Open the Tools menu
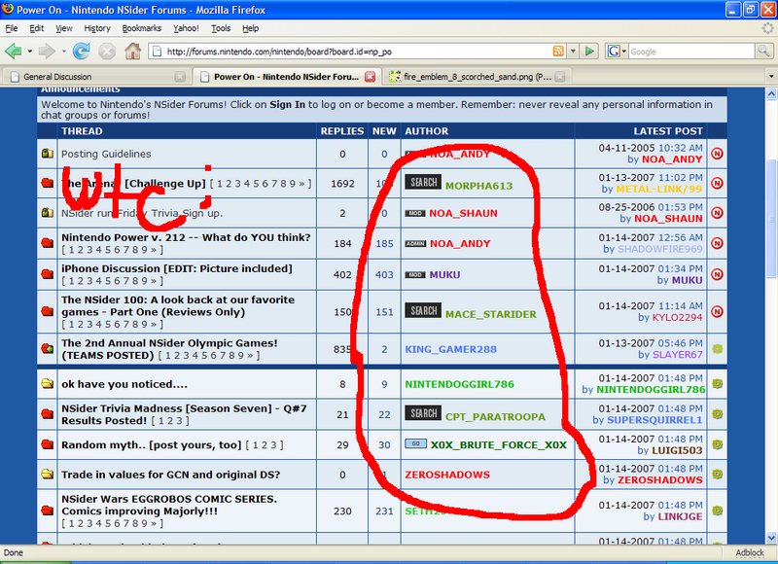Image resolution: width=778 pixels, height=564 pixels. 221,28
